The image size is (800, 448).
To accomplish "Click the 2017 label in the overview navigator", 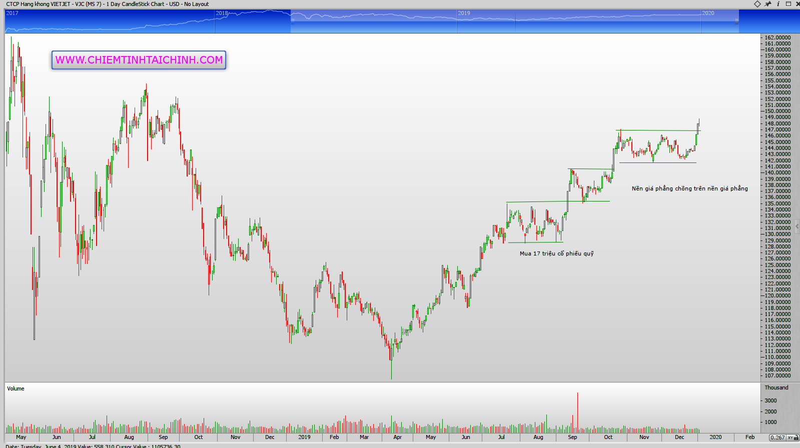I will click(x=12, y=13).
